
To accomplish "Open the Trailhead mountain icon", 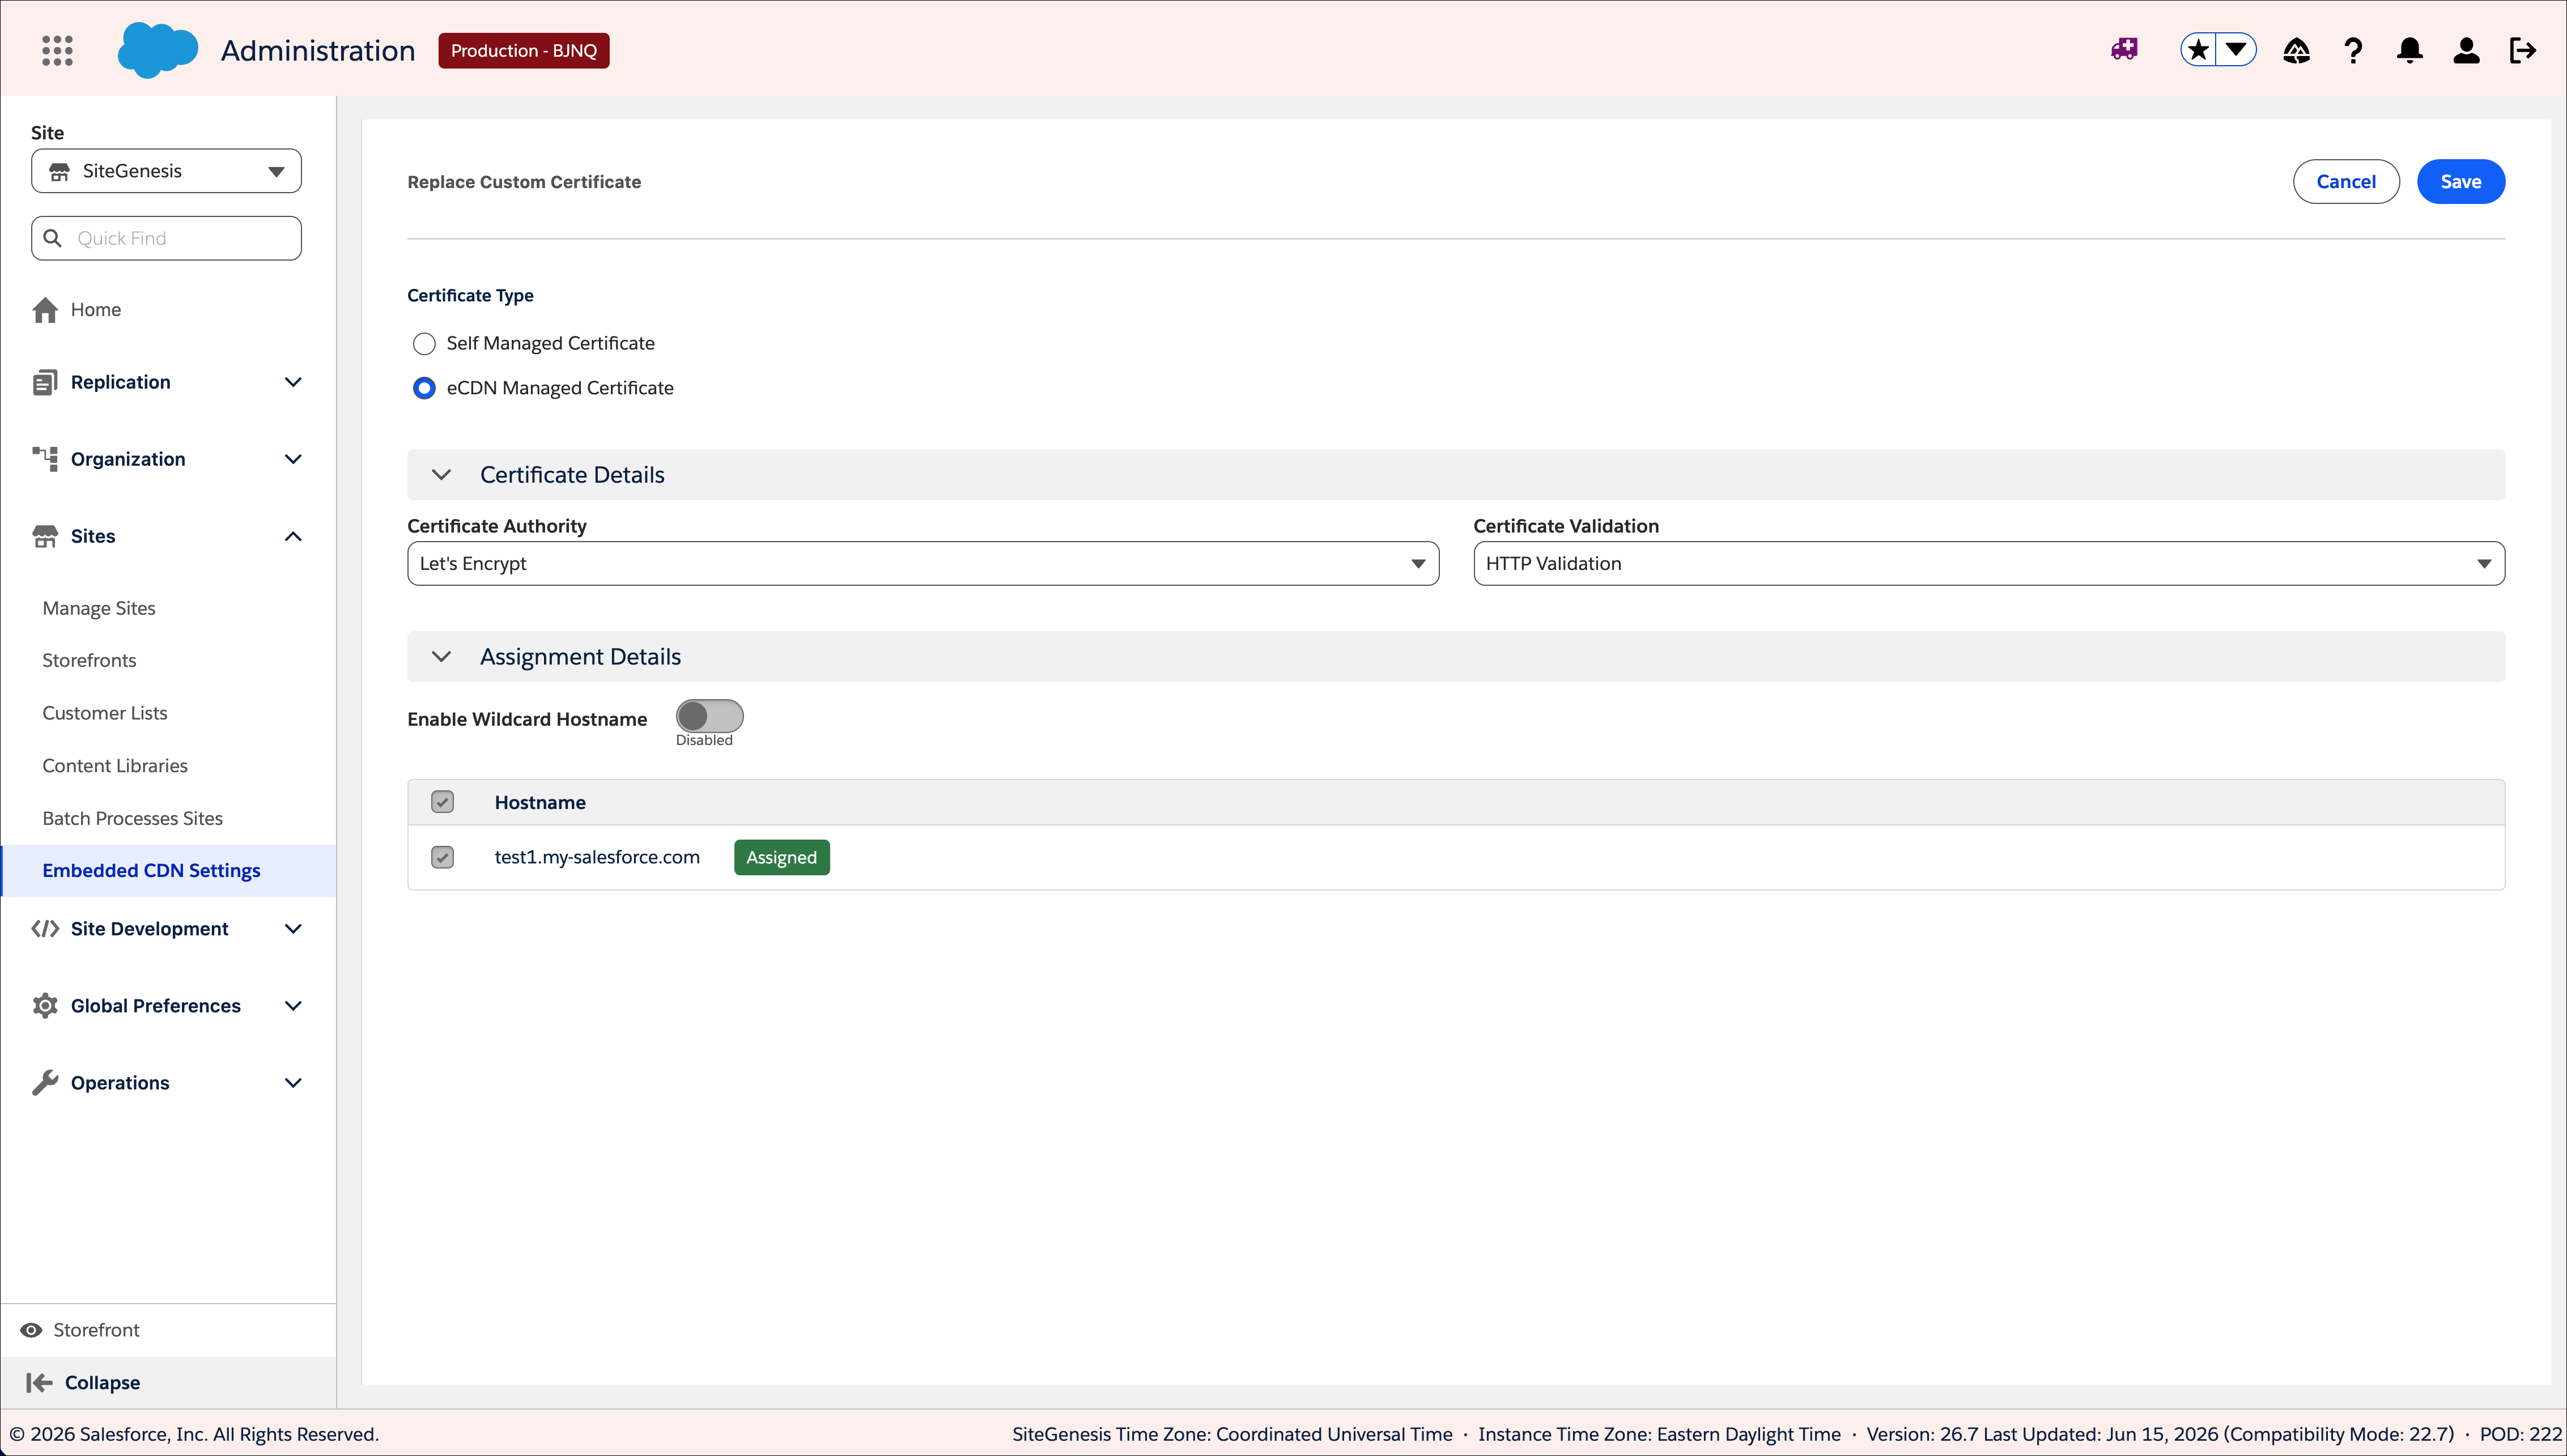I will pyautogui.click(x=2296, y=50).
